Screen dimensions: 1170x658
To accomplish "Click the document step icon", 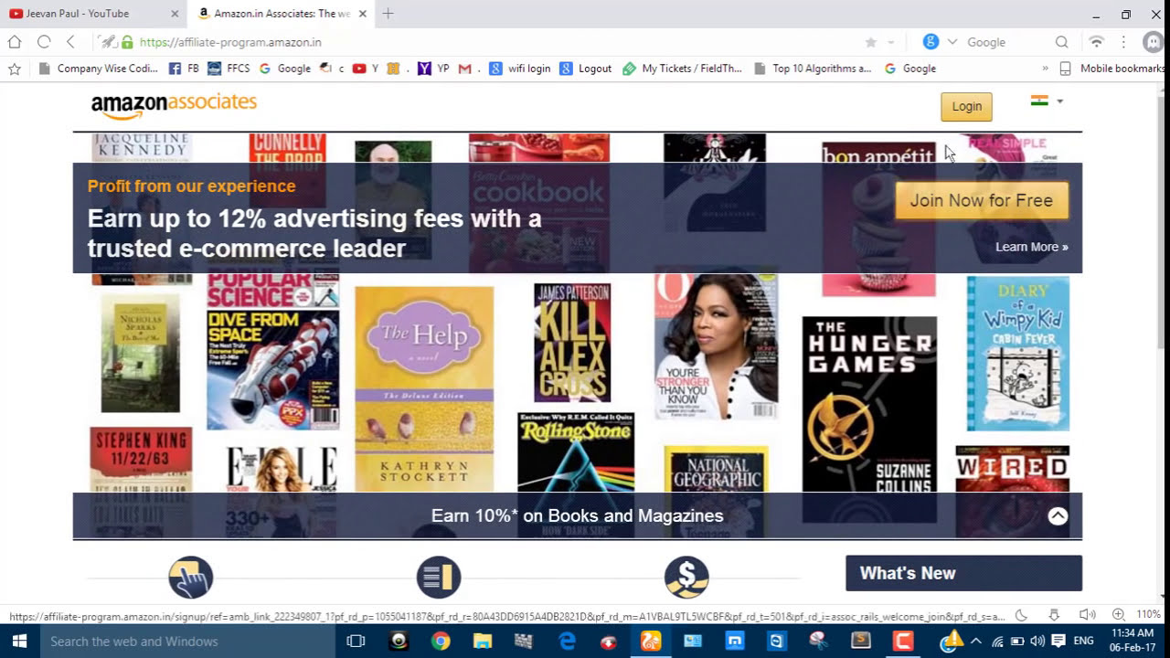I will point(439,578).
